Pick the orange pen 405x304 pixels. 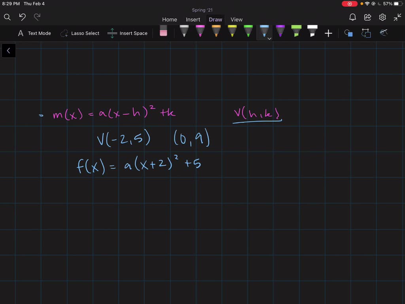216,32
